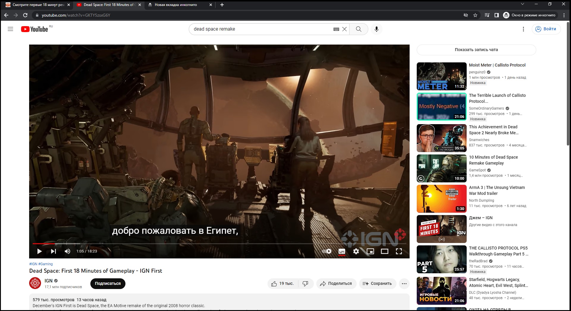
Task: Open Moist Meter Callisto Protocol thumbnail
Action: 442,76
